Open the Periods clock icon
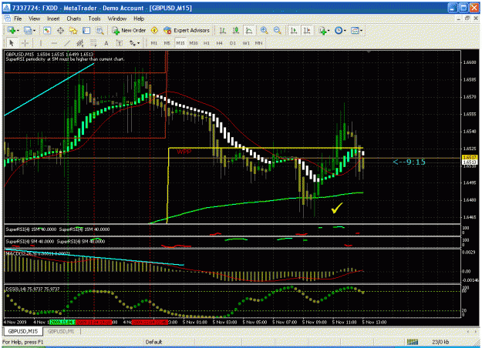 339,30
